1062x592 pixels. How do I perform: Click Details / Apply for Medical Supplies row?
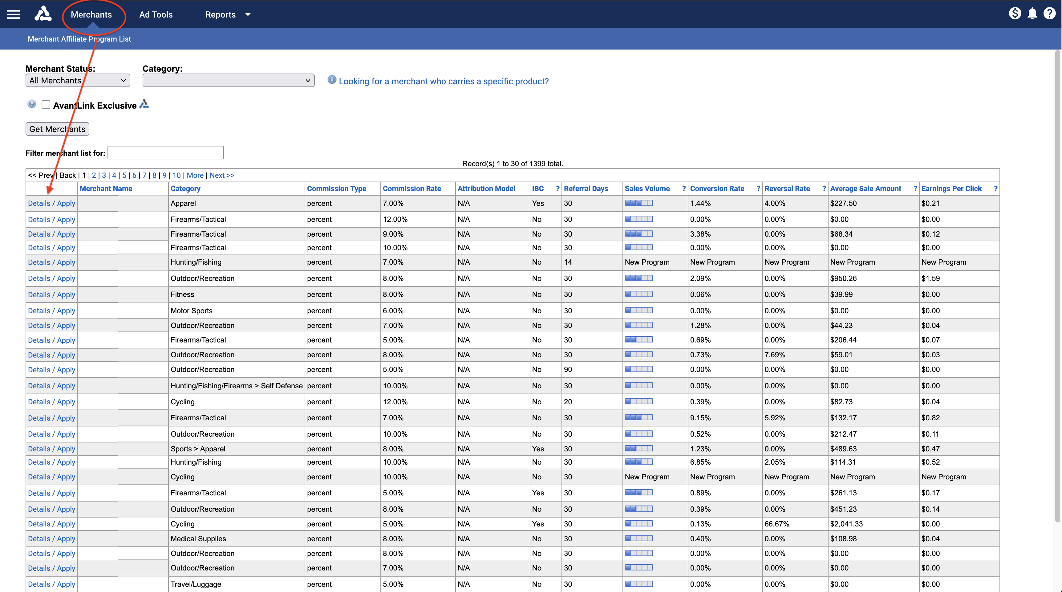(x=51, y=538)
